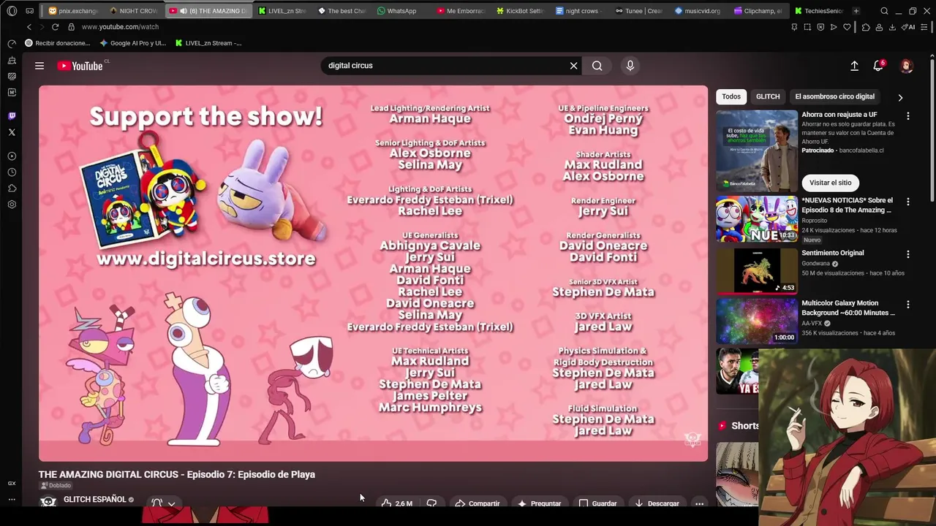
Task: Open the Banco Falabella ad thumbnail
Action: point(757,150)
